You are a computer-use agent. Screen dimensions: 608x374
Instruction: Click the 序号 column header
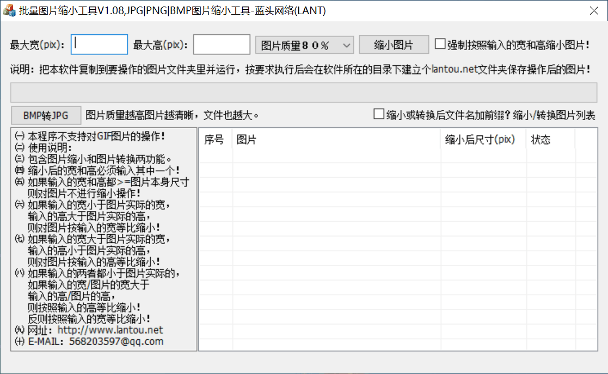point(215,140)
